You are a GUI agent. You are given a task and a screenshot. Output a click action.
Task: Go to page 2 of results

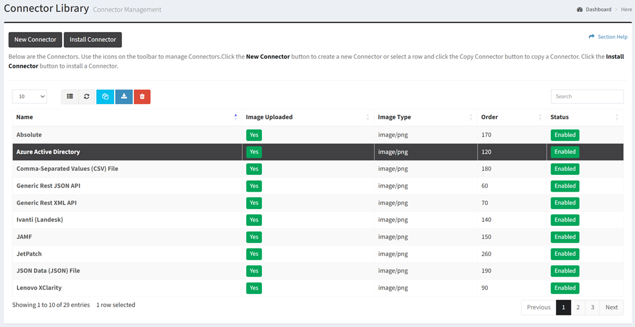[x=578, y=307]
